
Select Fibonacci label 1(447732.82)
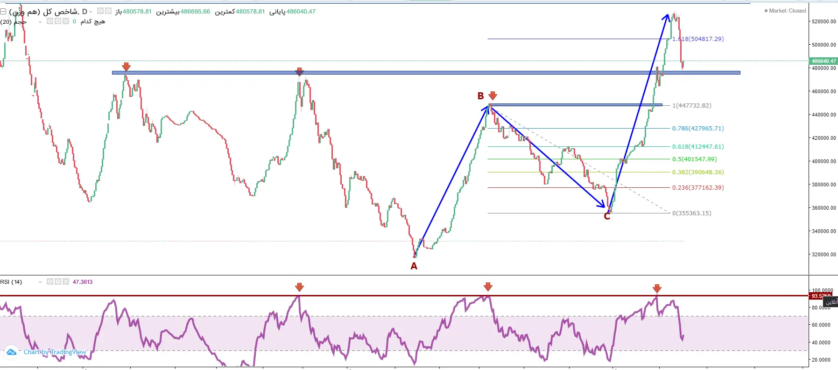tap(692, 105)
